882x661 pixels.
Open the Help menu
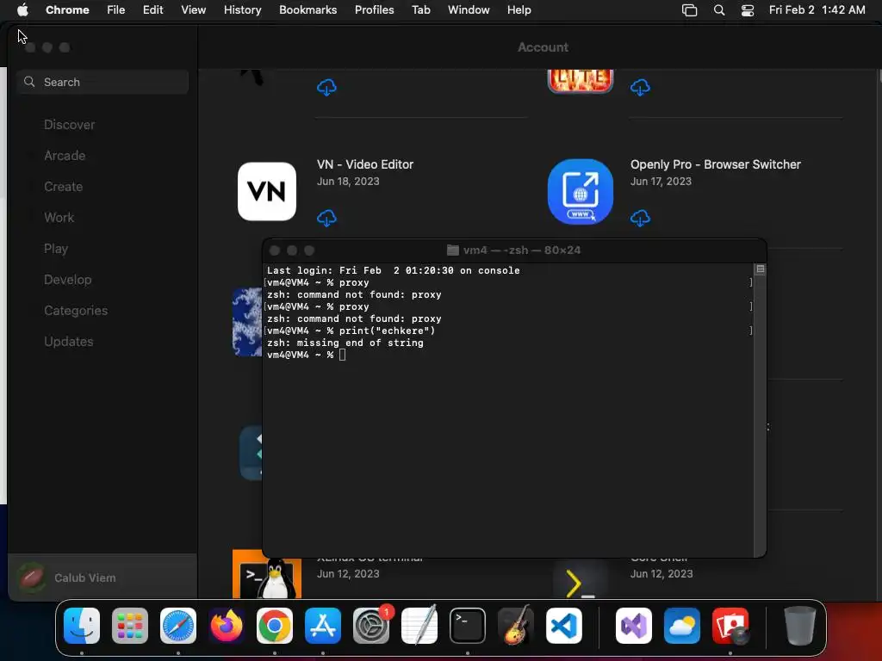[519, 10]
